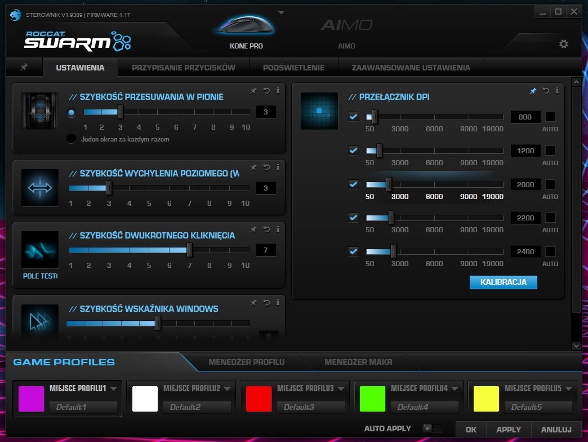Click the Kalibracja button

504,282
